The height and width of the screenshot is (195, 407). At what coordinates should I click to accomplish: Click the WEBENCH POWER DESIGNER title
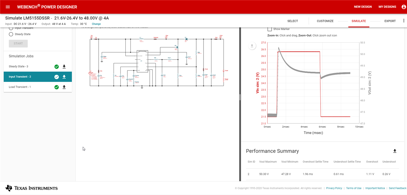coord(47,7)
